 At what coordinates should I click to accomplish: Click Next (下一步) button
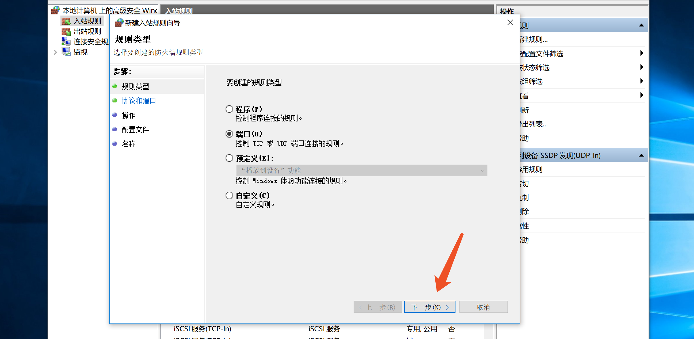click(x=430, y=307)
